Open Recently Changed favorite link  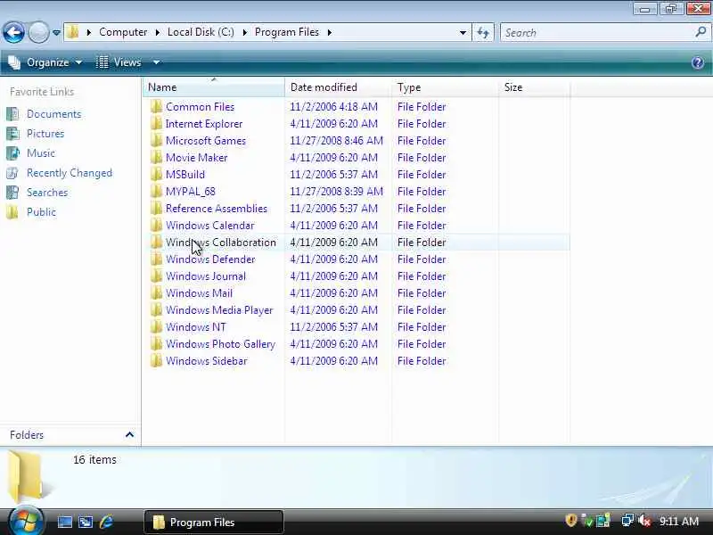pyautogui.click(x=70, y=173)
